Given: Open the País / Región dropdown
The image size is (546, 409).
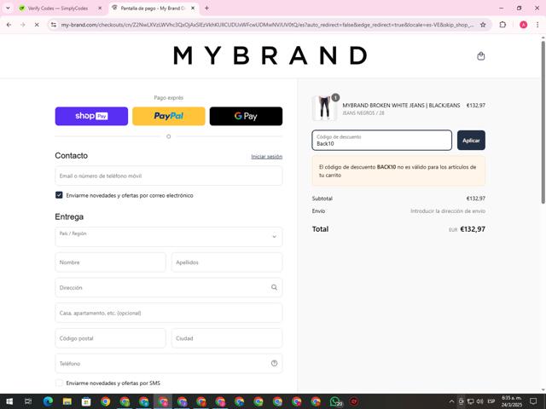Looking at the screenshot, I should coord(169,237).
